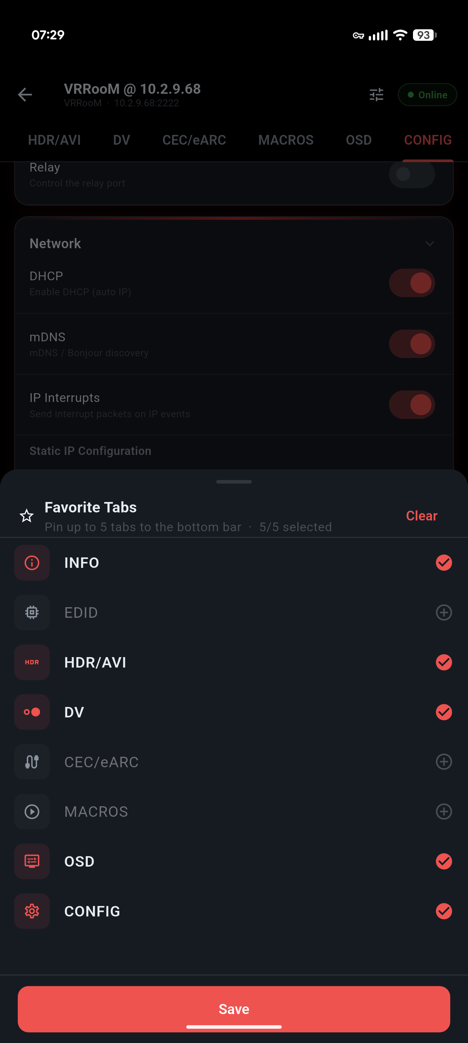Tap the MACROS play icon
Viewport: 468px width, 1043px height.
(x=32, y=812)
